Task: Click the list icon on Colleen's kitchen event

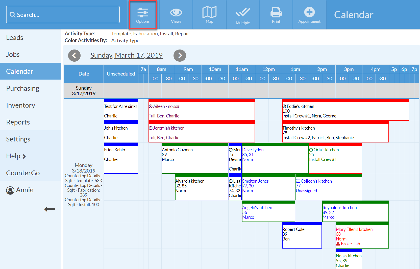Action: 298,181
